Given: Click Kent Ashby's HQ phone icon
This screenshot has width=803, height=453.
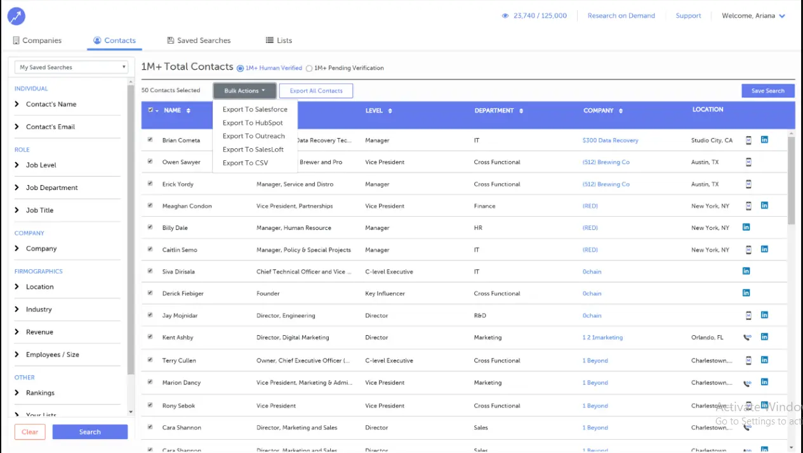Looking at the screenshot, I should [748, 337].
